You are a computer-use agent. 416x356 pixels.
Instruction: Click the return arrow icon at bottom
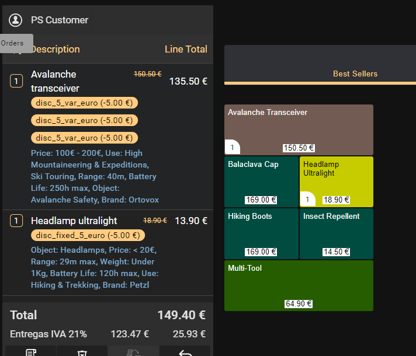(x=185, y=352)
